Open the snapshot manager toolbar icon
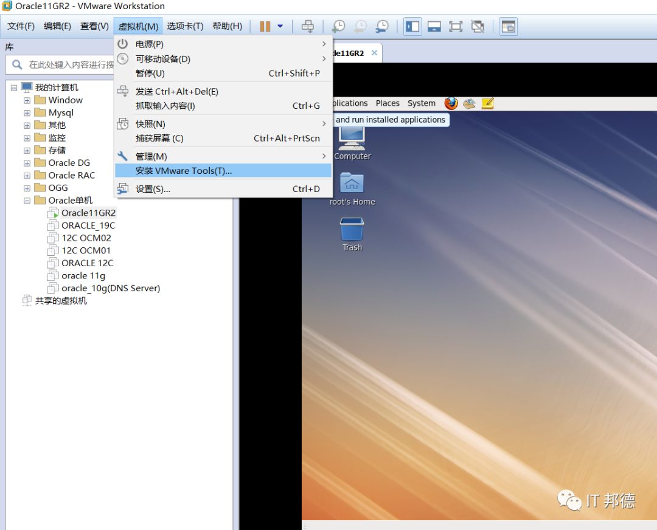The image size is (657, 530). [x=381, y=26]
